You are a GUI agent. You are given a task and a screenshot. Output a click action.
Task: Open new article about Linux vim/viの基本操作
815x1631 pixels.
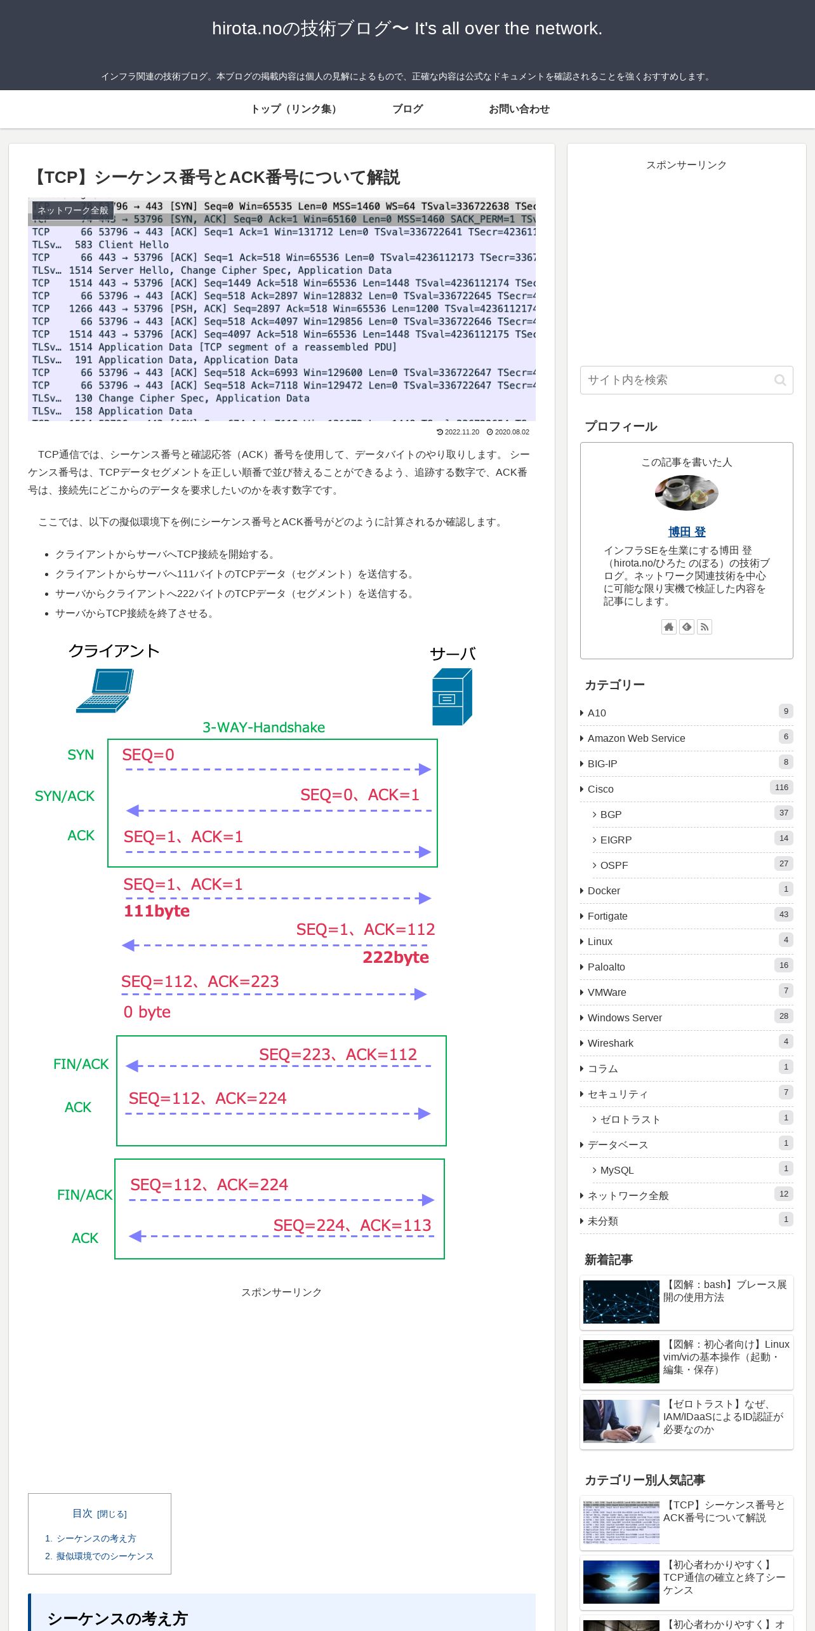[727, 1357]
